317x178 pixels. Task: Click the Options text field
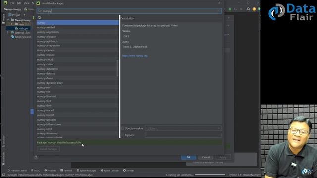coord(183,135)
